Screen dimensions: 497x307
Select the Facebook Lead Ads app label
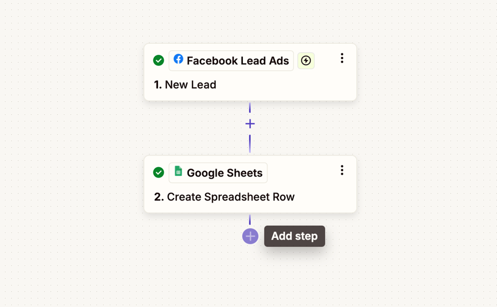(x=237, y=61)
